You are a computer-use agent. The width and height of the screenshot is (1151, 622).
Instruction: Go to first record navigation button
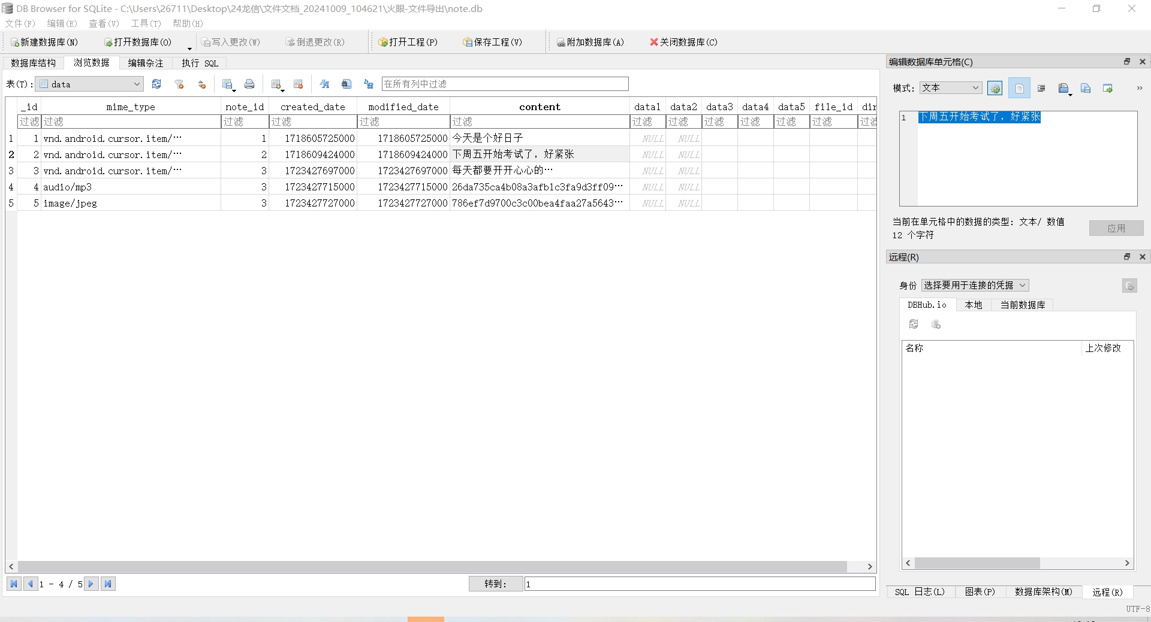pyautogui.click(x=14, y=584)
